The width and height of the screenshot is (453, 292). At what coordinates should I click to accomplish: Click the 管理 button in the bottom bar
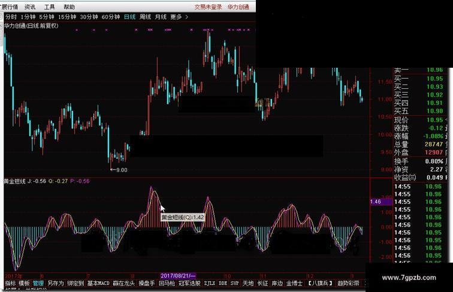[38, 284]
